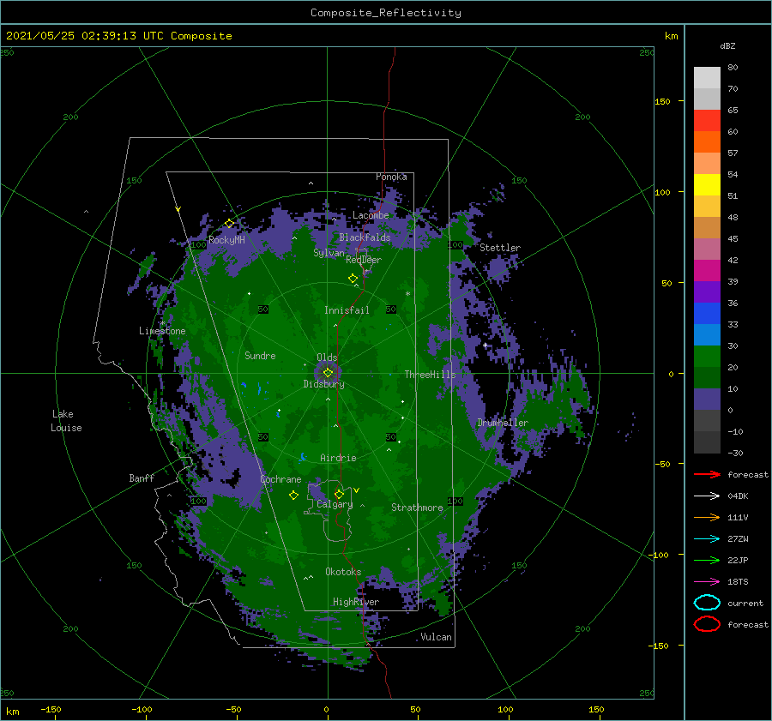The image size is (772, 721).
Task: Click the dBZ legend heading
Action: point(727,45)
